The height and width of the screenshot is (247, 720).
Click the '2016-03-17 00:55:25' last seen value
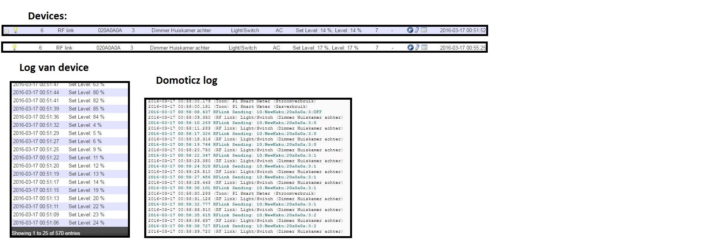[463, 48]
